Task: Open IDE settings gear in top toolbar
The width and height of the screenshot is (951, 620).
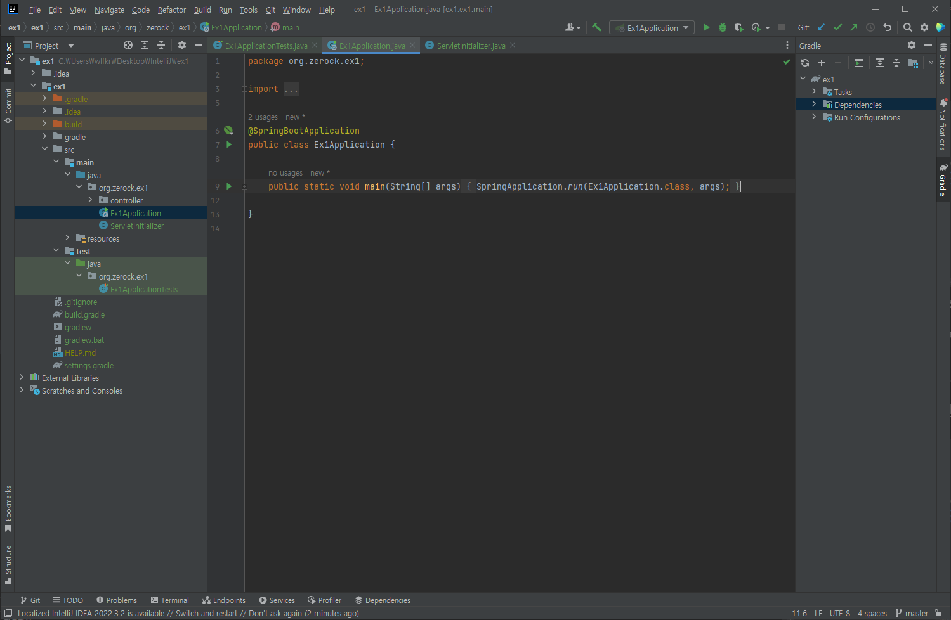Action: [x=924, y=27]
